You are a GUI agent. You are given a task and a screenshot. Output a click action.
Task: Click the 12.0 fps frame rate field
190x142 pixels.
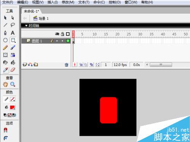[x=120, y=65]
